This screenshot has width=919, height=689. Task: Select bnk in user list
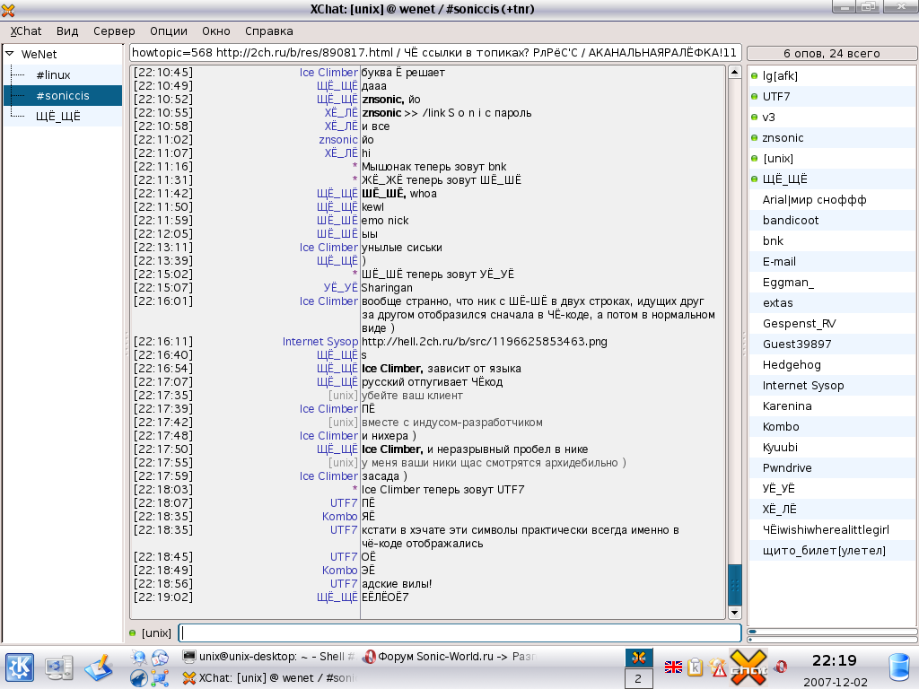[x=832, y=240]
